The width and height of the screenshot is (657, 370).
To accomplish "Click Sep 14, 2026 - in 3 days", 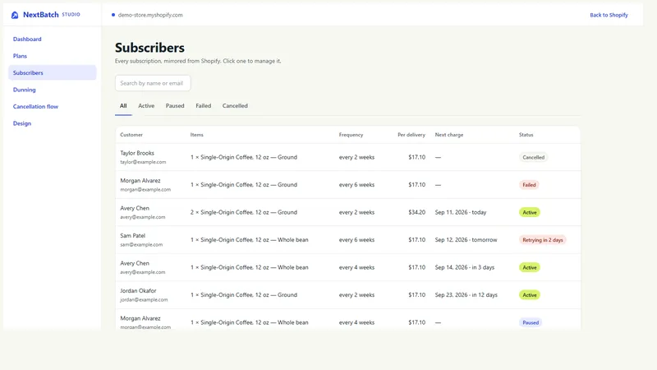I will click(x=465, y=267).
